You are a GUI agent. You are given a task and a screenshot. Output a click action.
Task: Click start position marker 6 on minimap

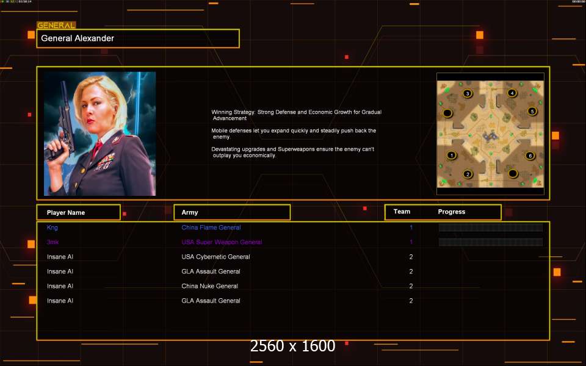pyautogui.click(x=530, y=156)
